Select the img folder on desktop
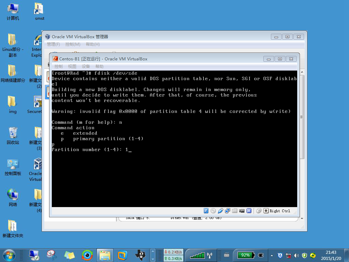Image resolution: width=349 pixels, height=262 pixels. [13, 104]
